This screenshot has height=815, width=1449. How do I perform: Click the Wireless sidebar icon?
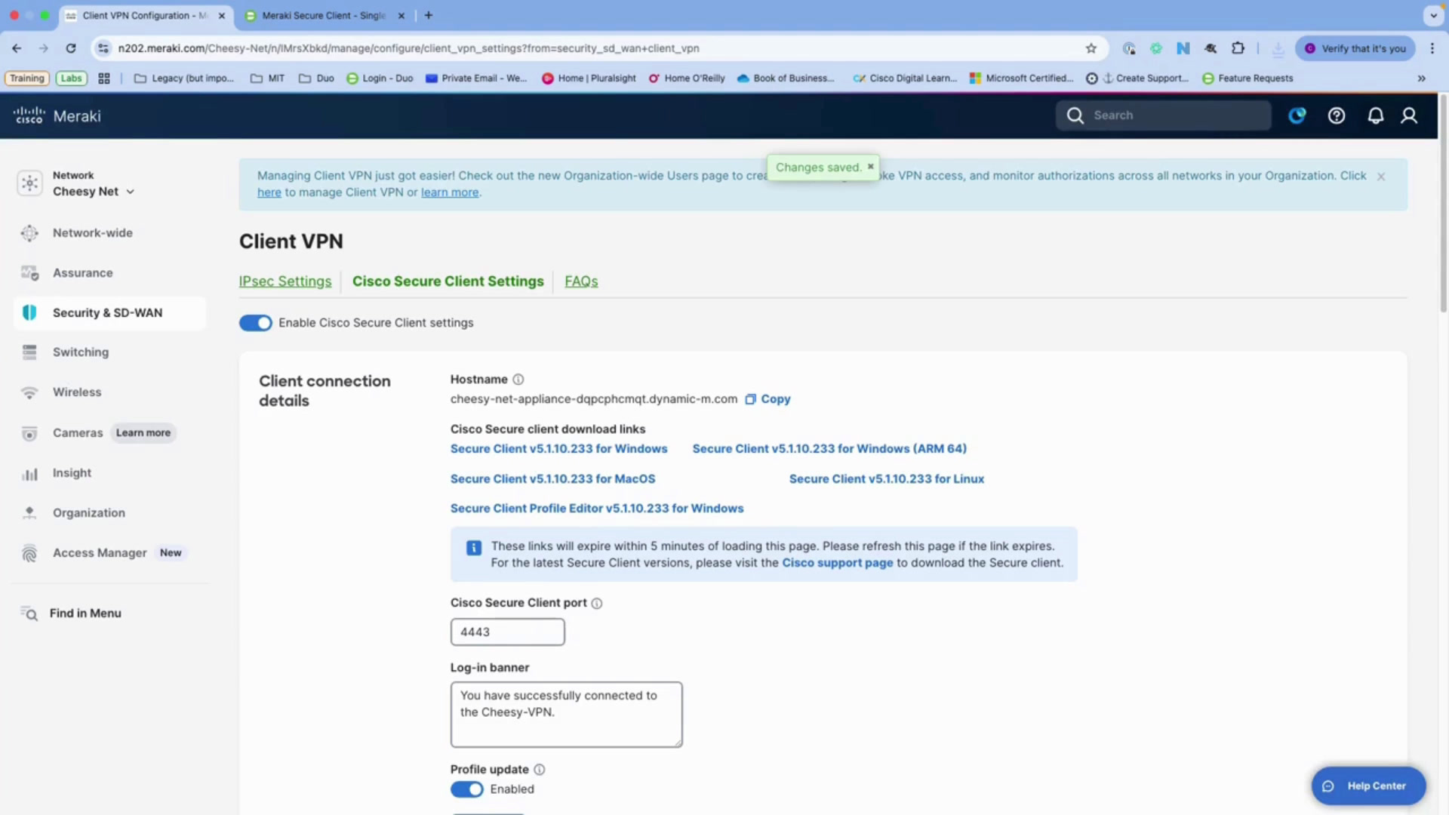29,392
